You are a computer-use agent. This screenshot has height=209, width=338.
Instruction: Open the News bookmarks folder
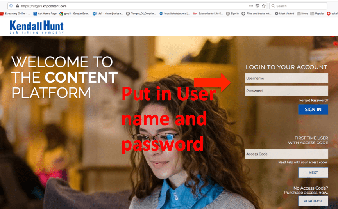[302, 14]
